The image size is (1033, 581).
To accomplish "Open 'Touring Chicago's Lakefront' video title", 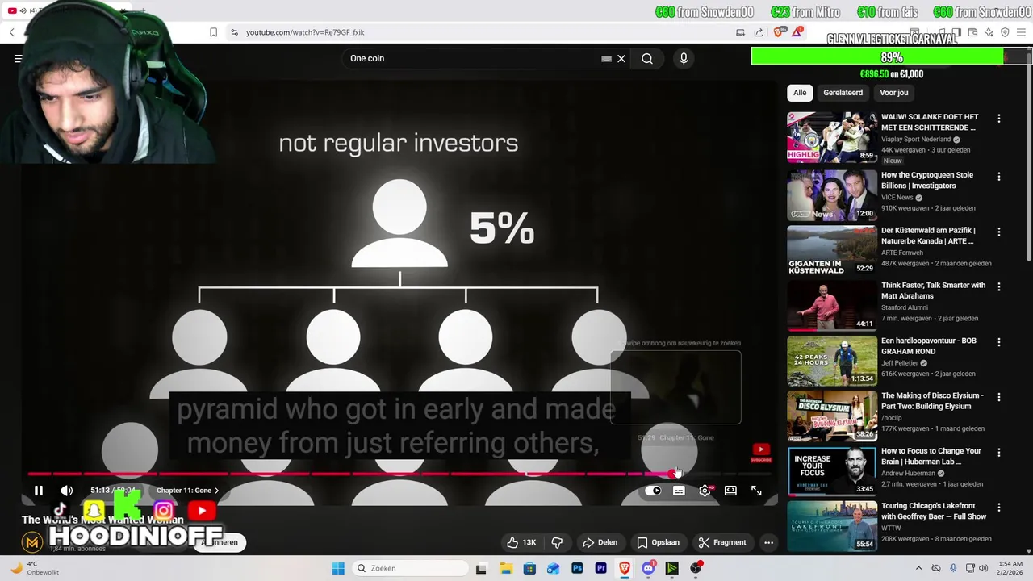I will (x=934, y=512).
